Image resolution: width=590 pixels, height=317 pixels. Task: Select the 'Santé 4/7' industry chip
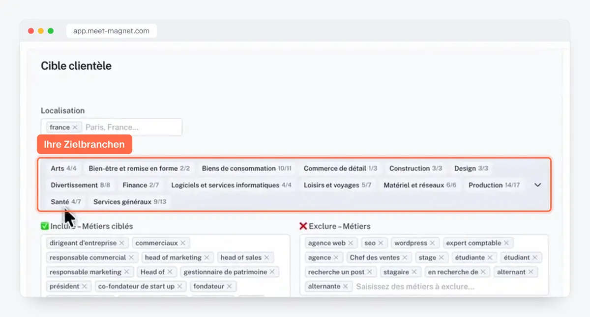[66, 202]
